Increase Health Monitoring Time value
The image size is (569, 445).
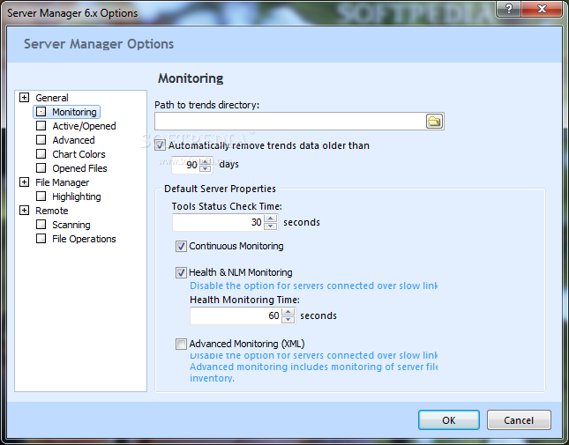pyautogui.click(x=288, y=312)
